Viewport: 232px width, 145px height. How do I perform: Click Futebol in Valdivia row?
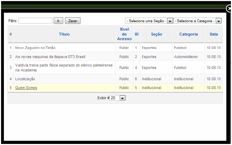pos(180,68)
